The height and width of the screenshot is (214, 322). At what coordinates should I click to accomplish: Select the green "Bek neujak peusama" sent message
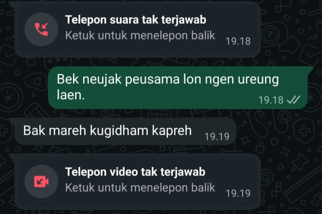coord(180,87)
